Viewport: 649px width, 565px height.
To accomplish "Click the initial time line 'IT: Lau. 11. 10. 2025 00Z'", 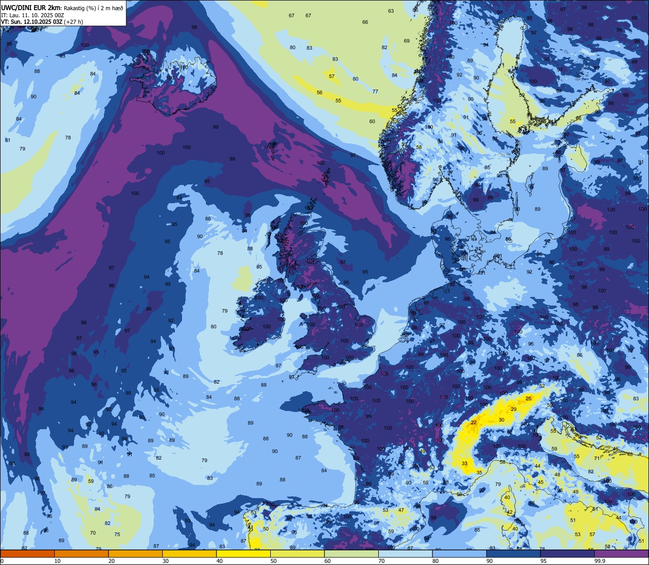I will pos(32,15).
